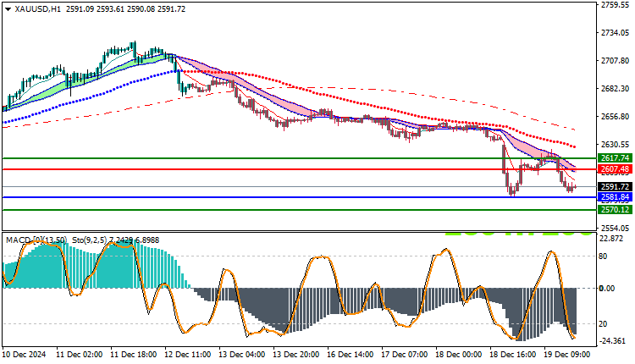The width and height of the screenshot is (635, 364).
Task: Click the green 2570.12 price level label
Action: click(x=616, y=210)
